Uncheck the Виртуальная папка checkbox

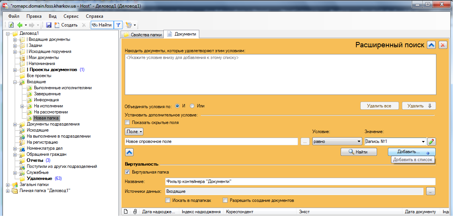pos(127,172)
